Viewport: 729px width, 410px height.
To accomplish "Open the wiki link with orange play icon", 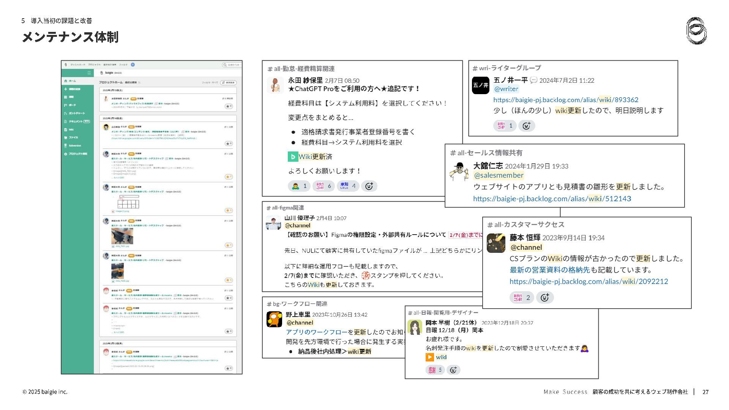I will (440, 357).
